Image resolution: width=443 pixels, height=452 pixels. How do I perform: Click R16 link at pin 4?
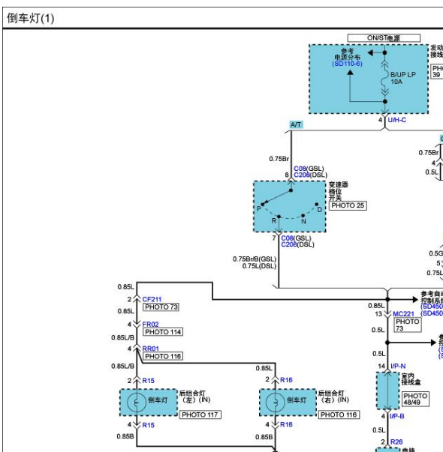pos(286,424)
